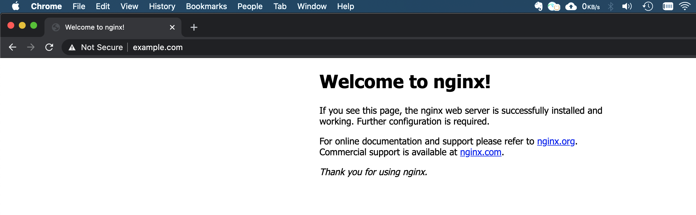696x215 pixels.
Task: Open the Chrome application menu
Action: [46, 6]
